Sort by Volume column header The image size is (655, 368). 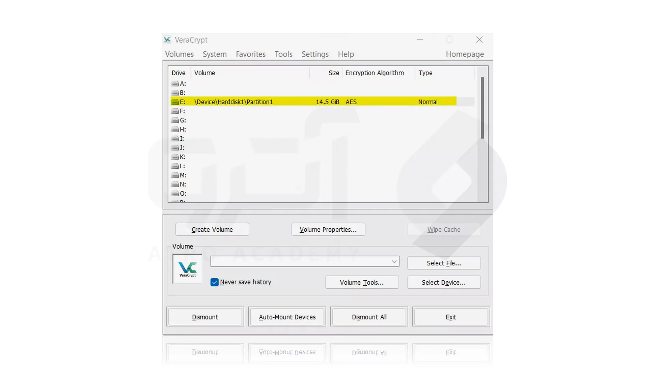pyautogui.click(x=251, y=73)
